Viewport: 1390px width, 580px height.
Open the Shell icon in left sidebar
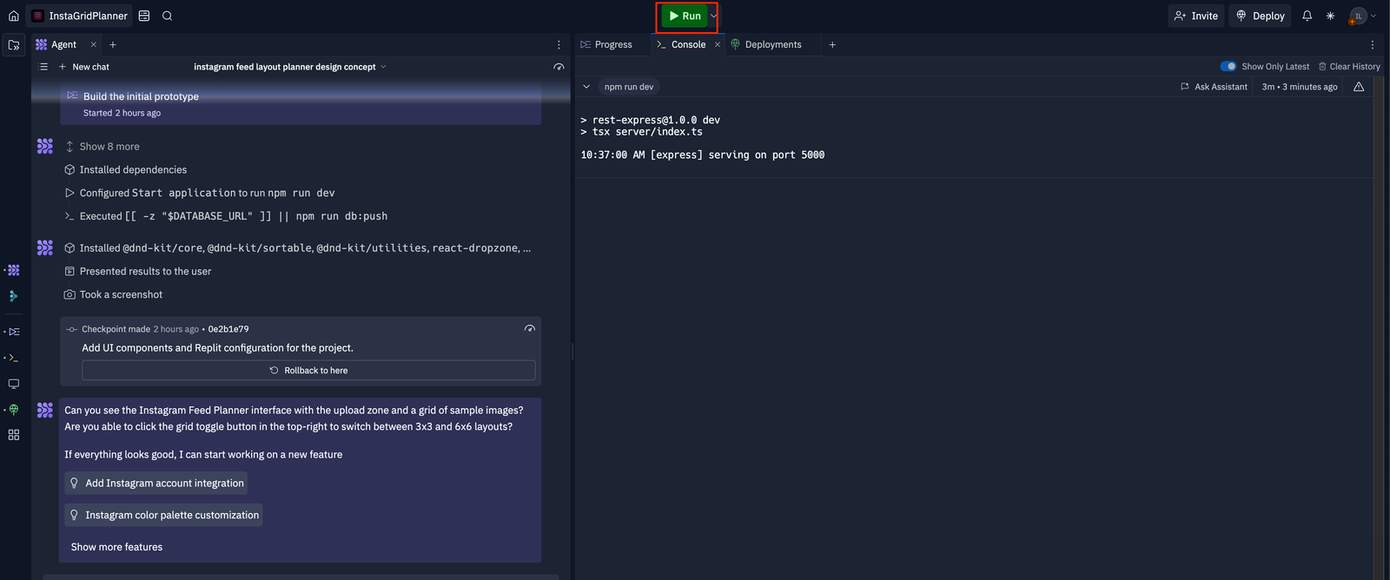[x=14, y=358]
